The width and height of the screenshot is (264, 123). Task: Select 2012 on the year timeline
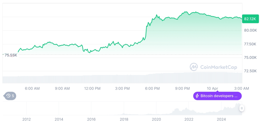click(x=26, y=119)
